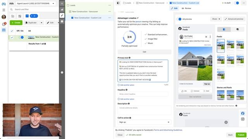Click the green Publish button

click(241, 135)
